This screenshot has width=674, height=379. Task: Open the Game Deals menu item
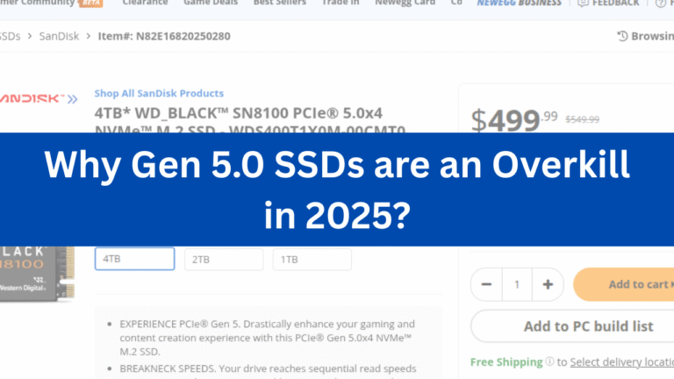tap(211, 3)
